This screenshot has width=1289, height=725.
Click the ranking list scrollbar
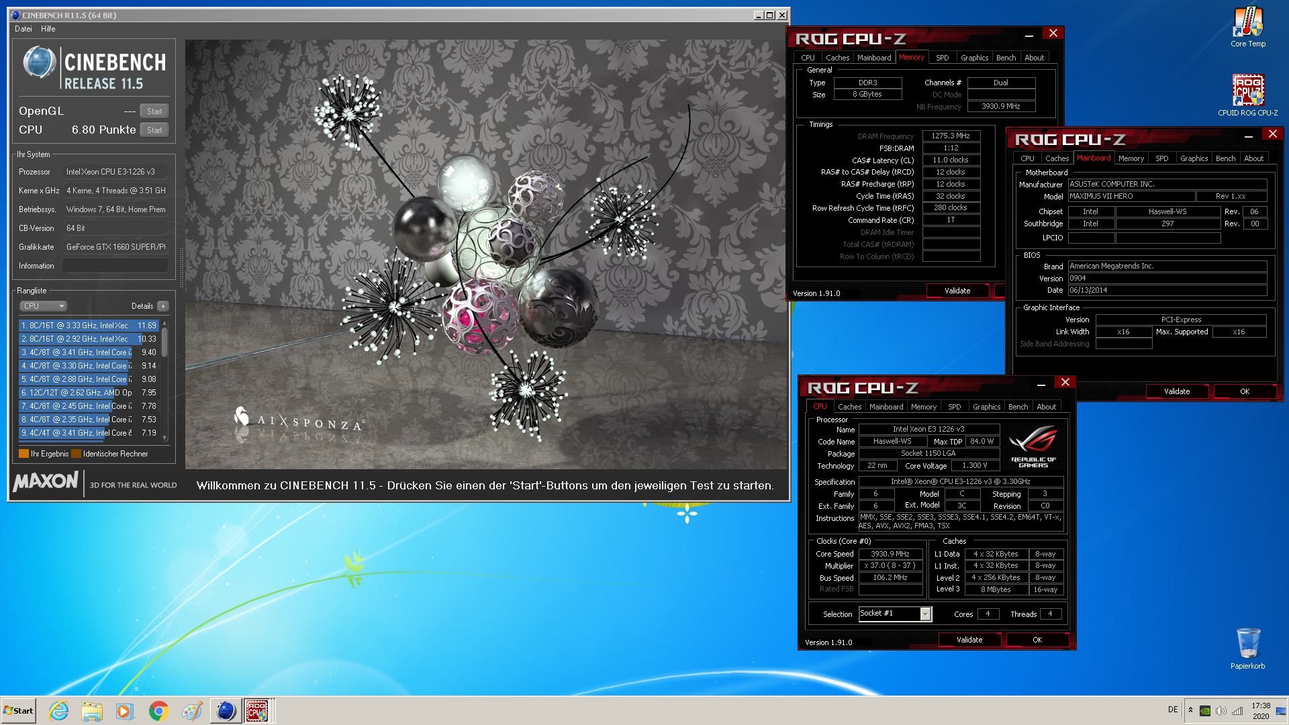pyautogui.click(x=164, y=380)
